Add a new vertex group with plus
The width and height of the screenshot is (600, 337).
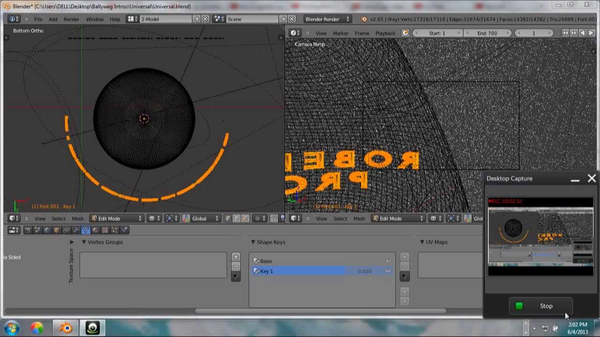235,257
